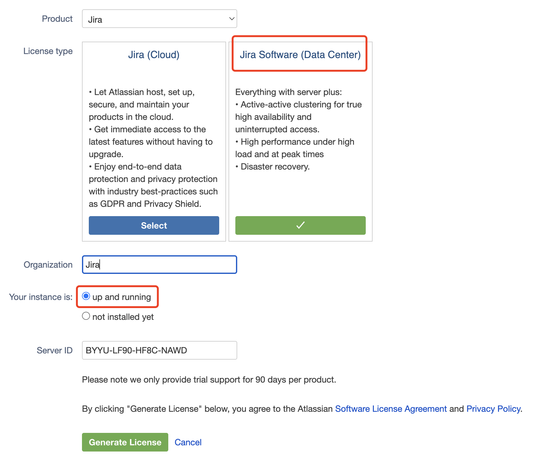
Task: Click the 'Your instance is:' label
Action: [41, 297]
